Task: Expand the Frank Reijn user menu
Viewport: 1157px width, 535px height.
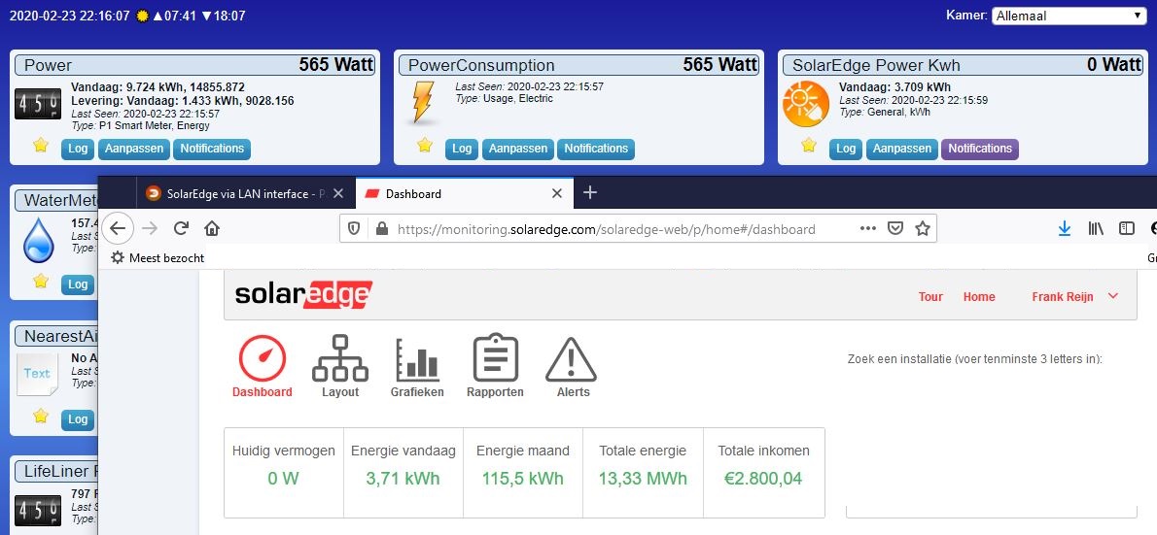Action: (1075, 296)
